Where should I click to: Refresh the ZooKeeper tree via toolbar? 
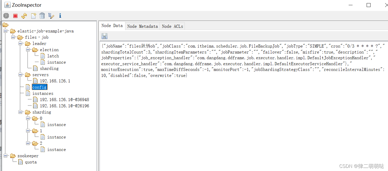click(24, 16)
